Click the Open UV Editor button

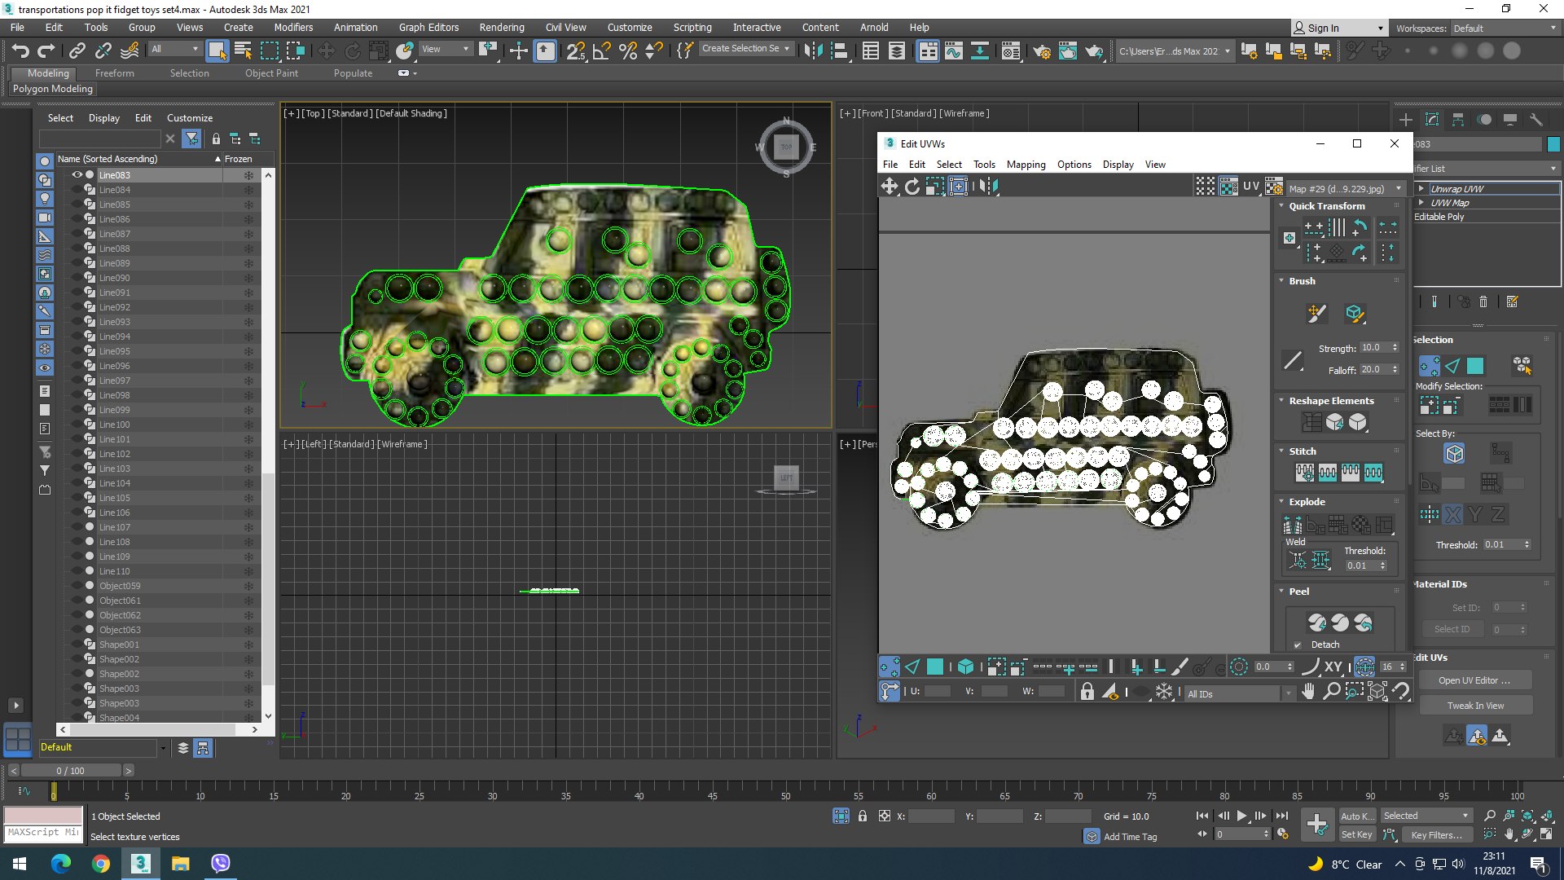tap(1474, 680)
